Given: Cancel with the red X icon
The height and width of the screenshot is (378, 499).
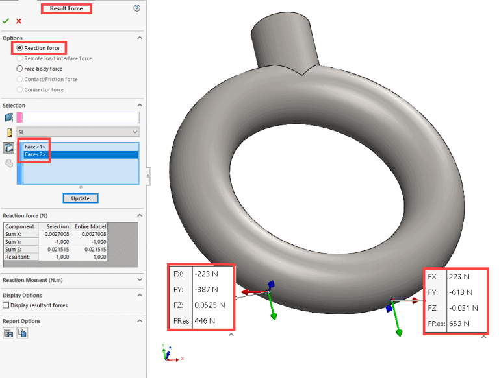Looking at the screenshot, I should [18, 21].
